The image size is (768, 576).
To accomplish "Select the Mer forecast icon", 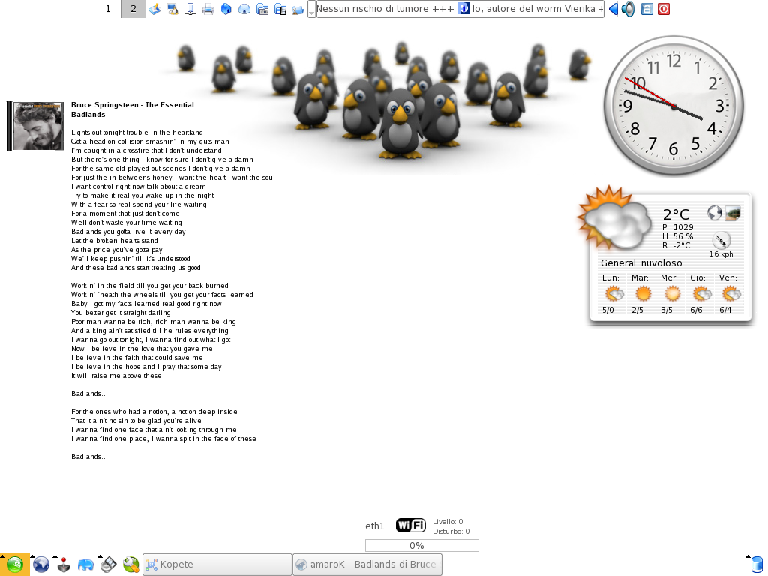I will [x=672, y=294].
